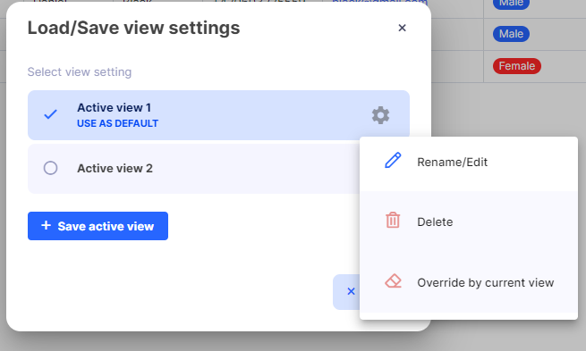This screenshot has width=586, height=351.
Task: Open the gear settings for Active view 1
Action: click(380, 115)
